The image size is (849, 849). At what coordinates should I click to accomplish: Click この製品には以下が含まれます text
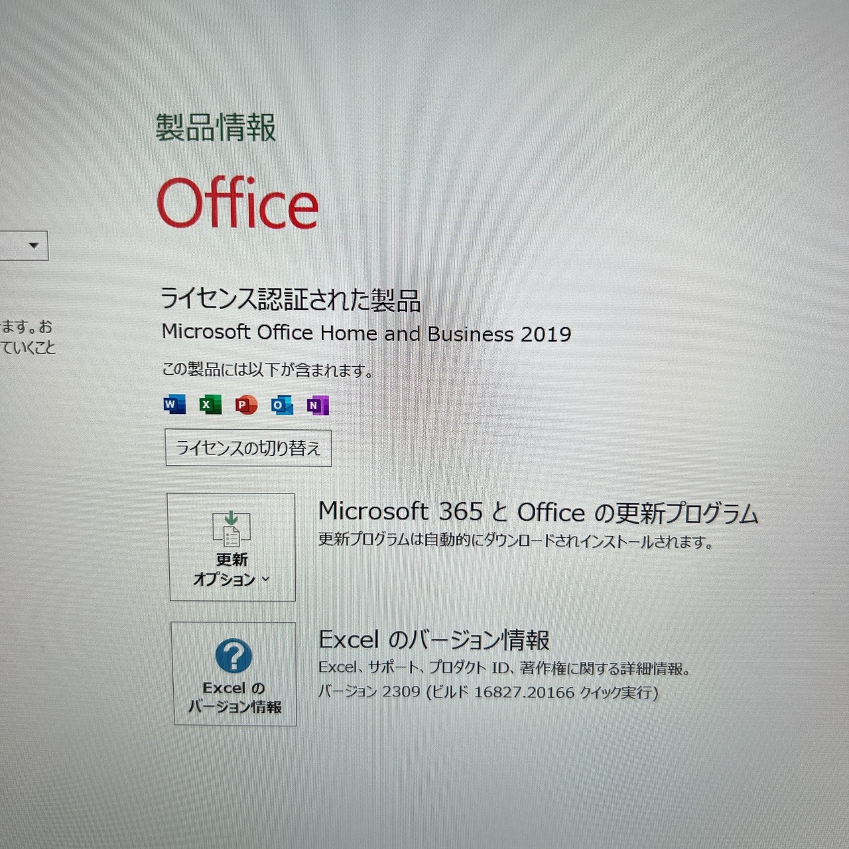click(267, 370)
